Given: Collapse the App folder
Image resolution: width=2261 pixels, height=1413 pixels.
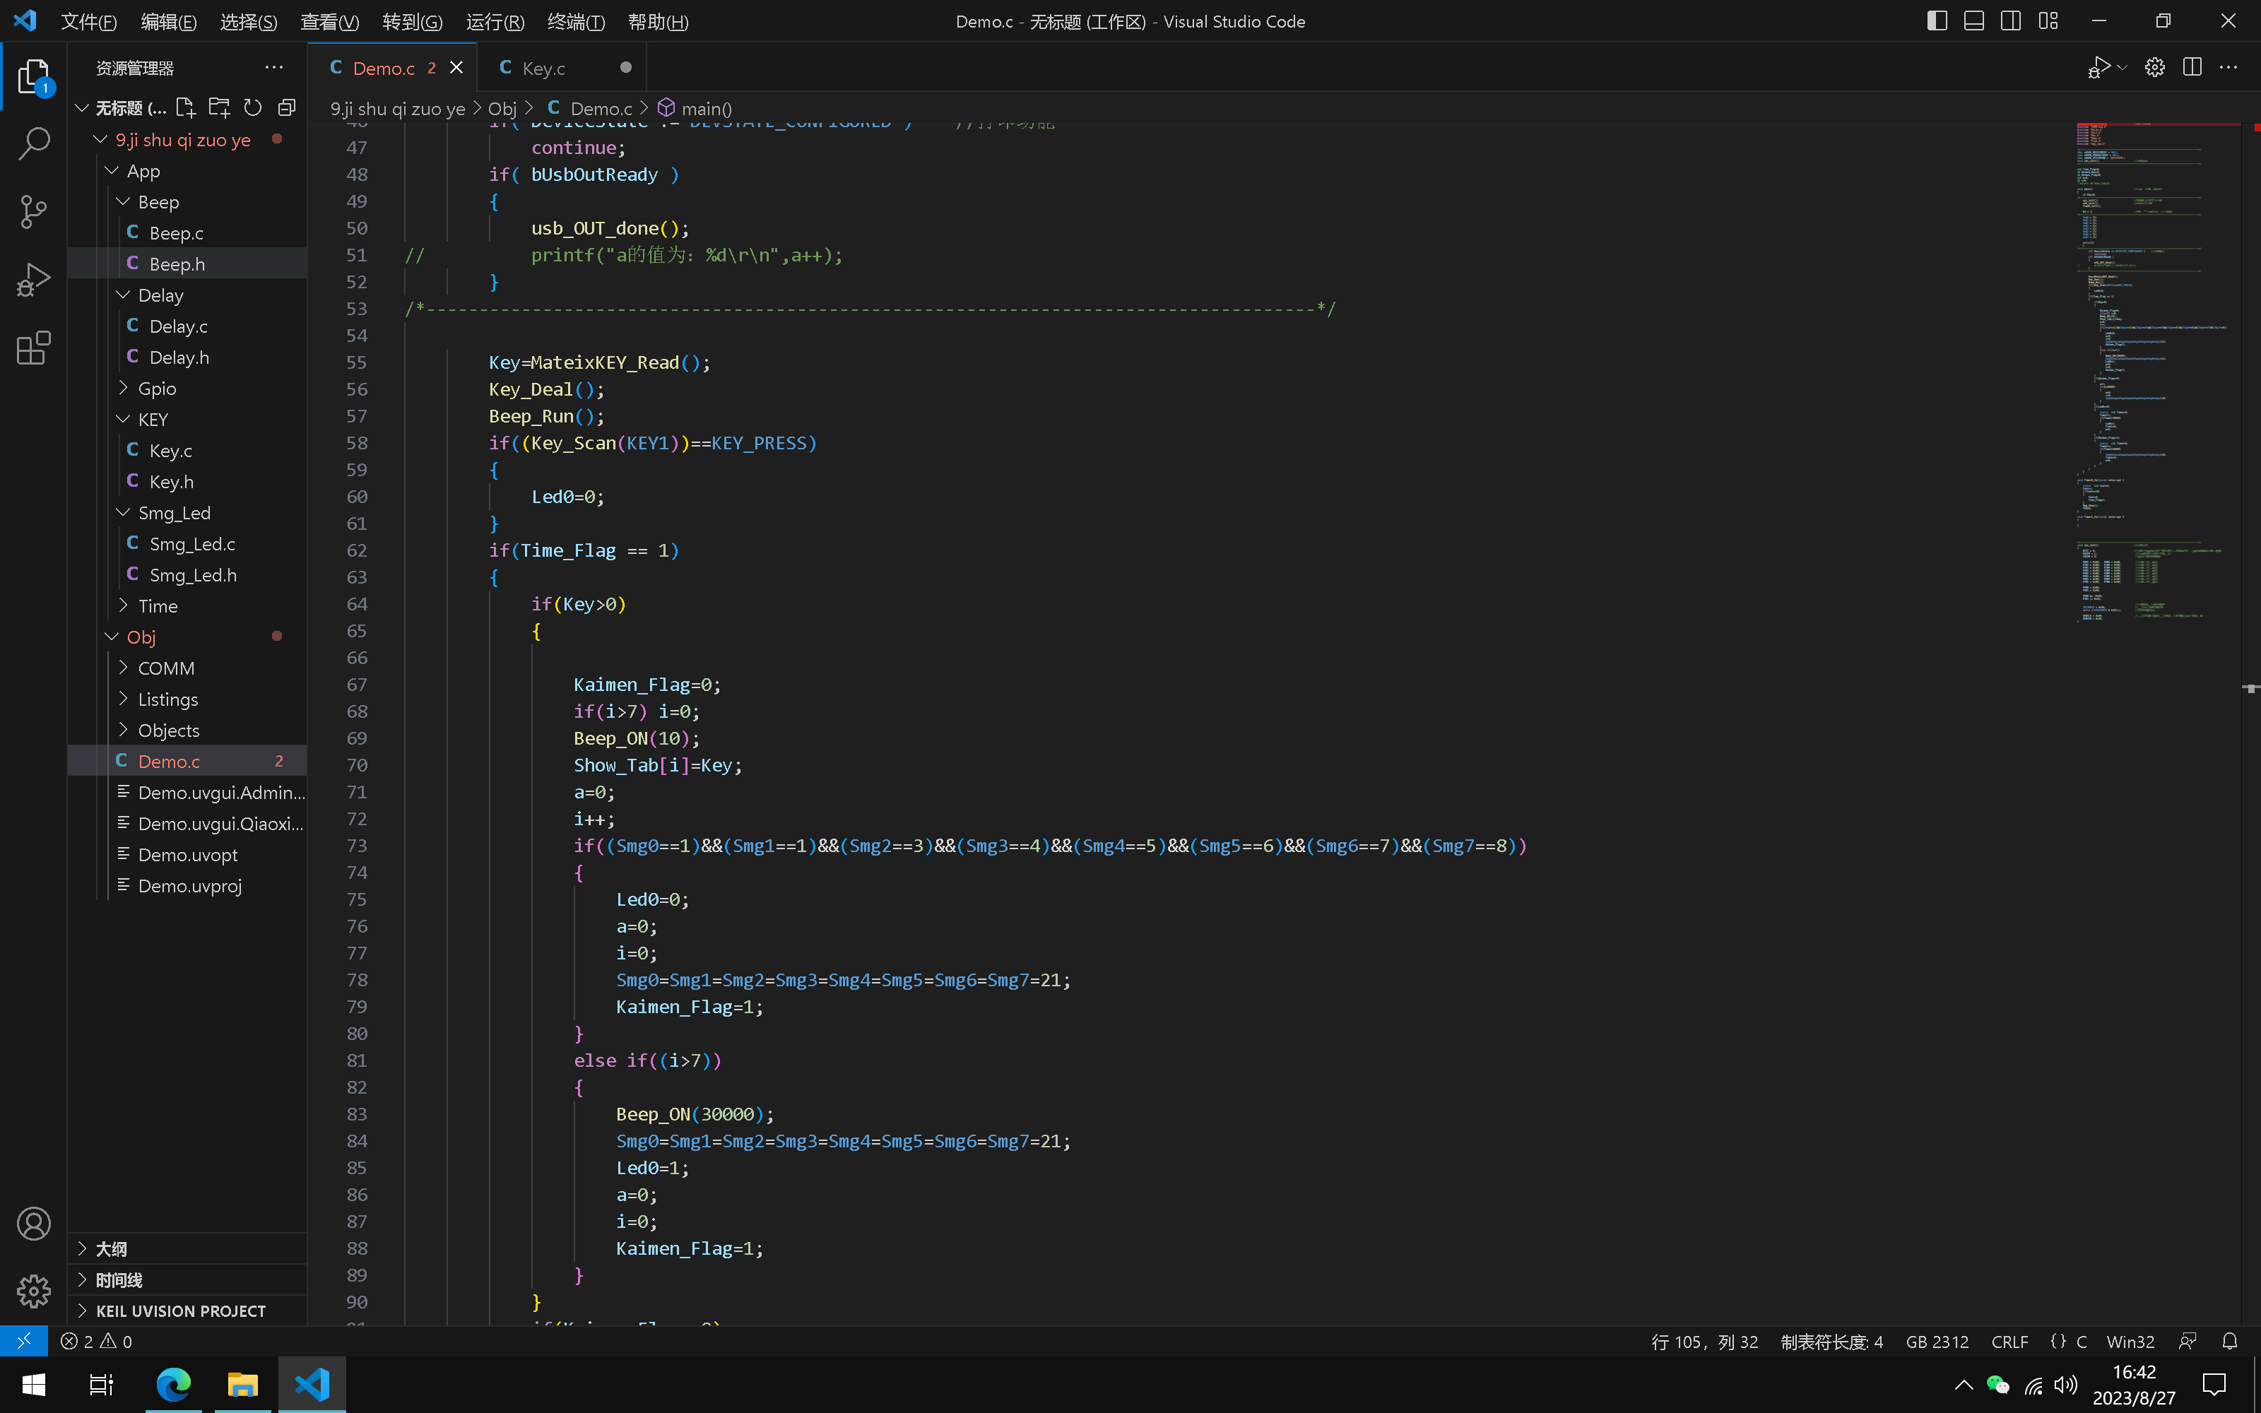Looking at the screenshot, I should click(x=187, y=170).
